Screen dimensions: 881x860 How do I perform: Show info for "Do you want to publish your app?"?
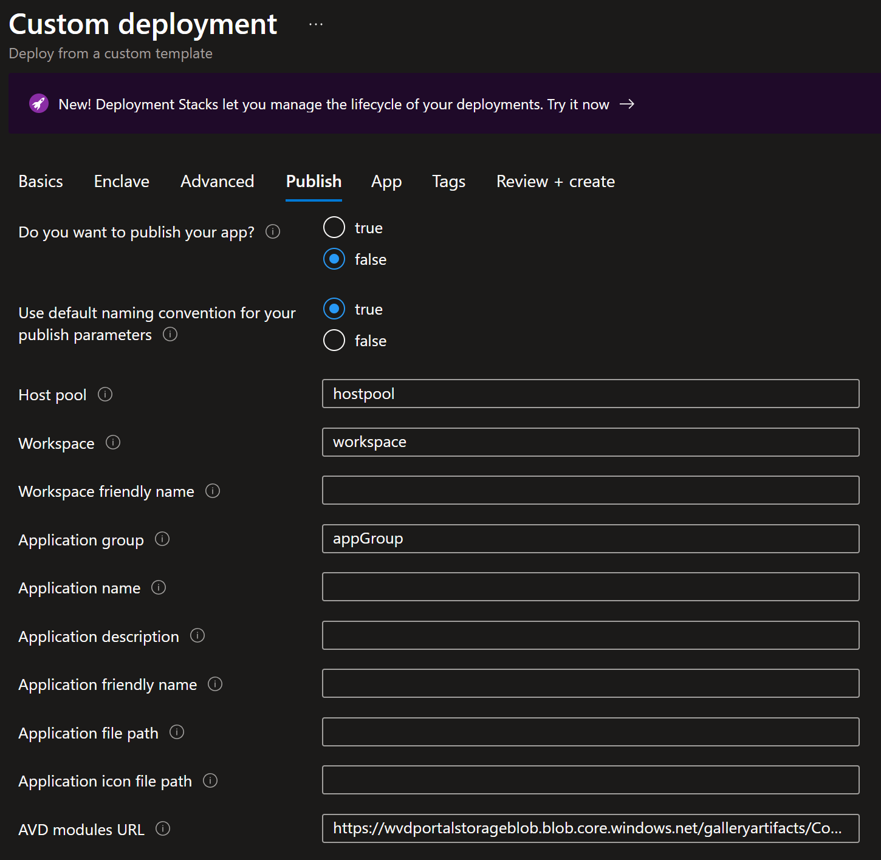273,231
